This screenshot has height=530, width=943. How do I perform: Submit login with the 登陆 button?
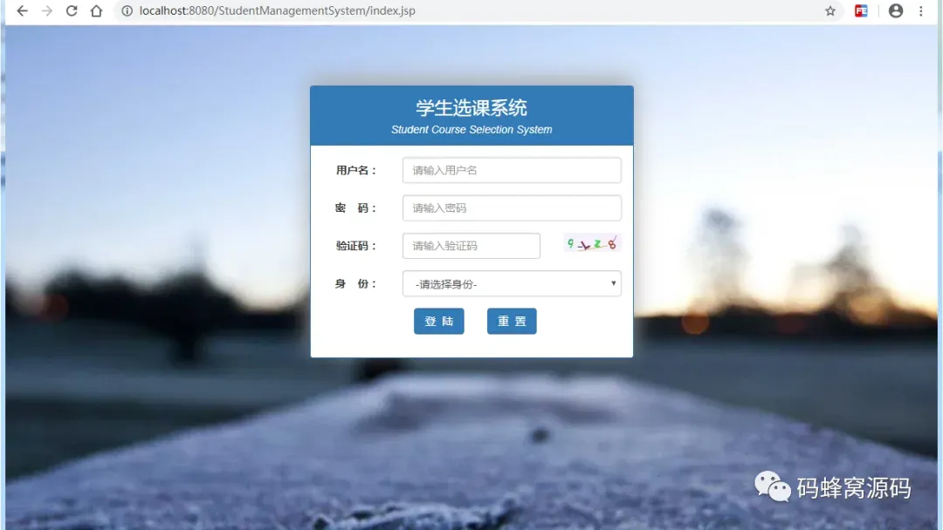[439, 321]
